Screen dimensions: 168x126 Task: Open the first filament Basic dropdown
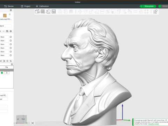(5, 37)
